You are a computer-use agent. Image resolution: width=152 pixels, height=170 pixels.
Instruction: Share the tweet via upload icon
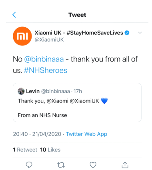point(125,165)
